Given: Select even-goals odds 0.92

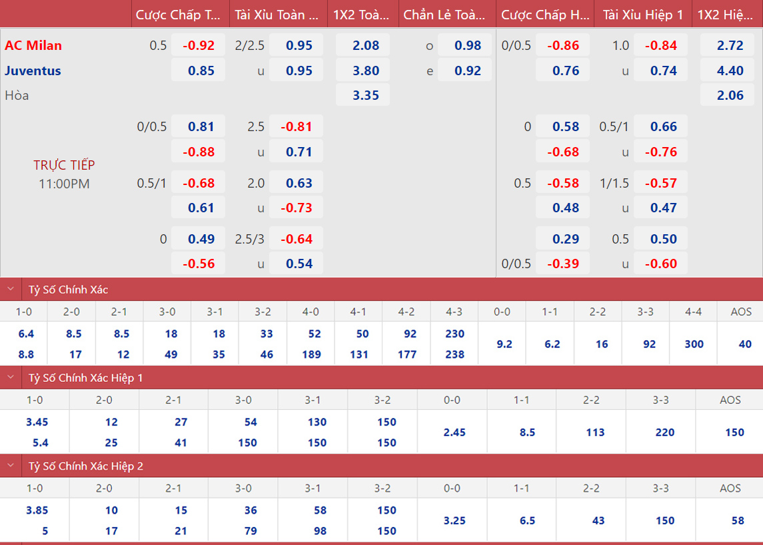Looking at the screenshot, I should click(468, 71).
